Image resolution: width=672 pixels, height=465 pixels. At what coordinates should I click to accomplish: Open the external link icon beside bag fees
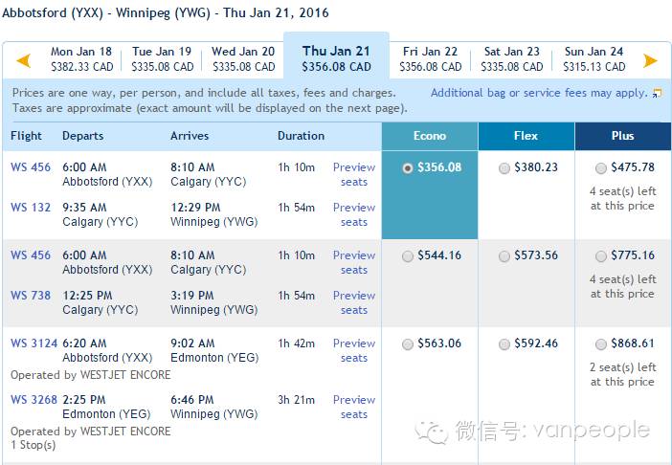(657, 93)
